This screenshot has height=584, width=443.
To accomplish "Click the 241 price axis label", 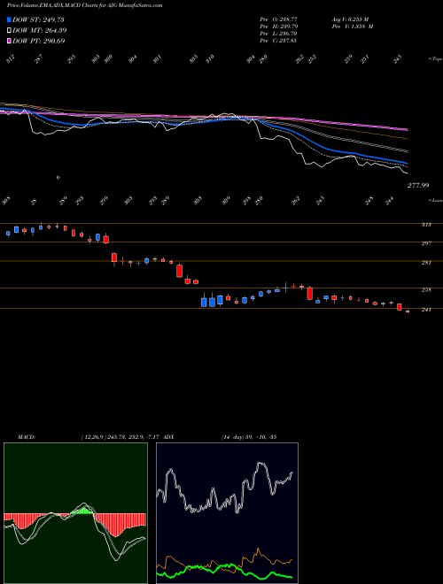I will [x=426, y=310].
